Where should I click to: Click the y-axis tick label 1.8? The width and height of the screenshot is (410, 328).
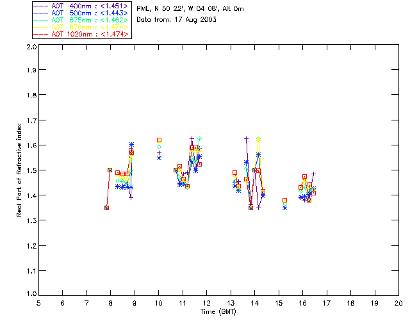tap(31, 95)
